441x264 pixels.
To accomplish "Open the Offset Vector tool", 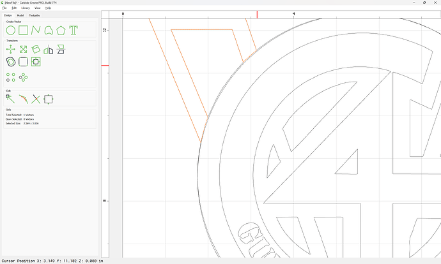I will (11, 62).
